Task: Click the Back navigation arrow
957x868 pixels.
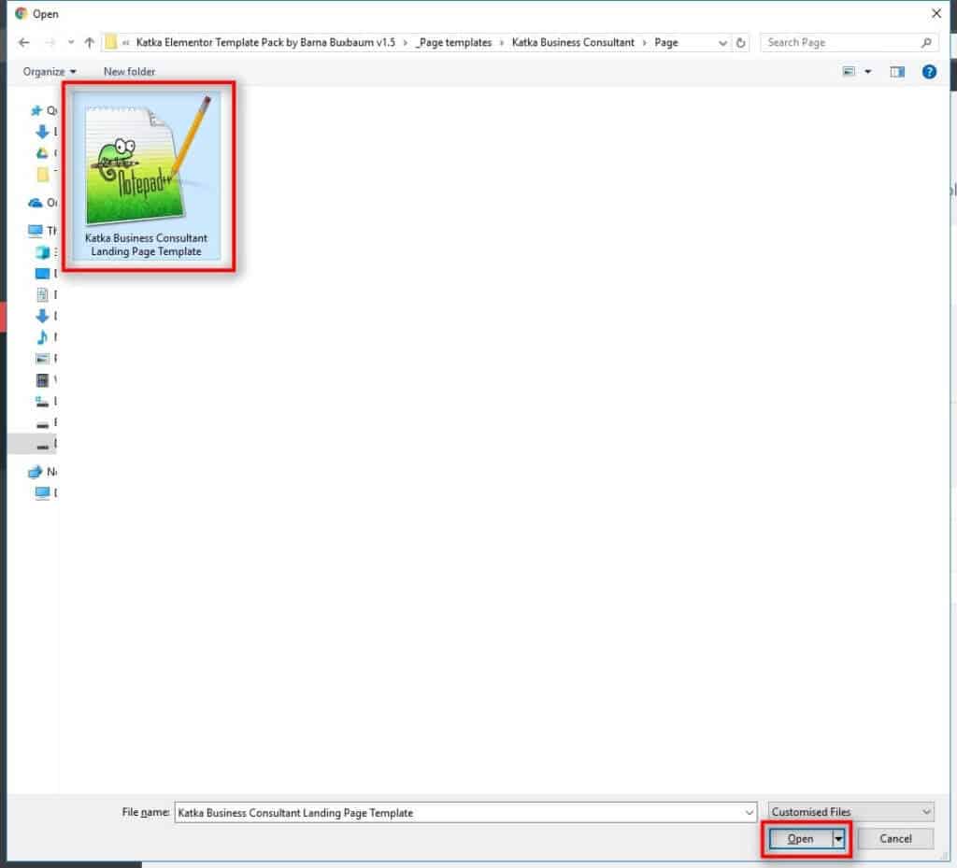Action: coord(23,43)
